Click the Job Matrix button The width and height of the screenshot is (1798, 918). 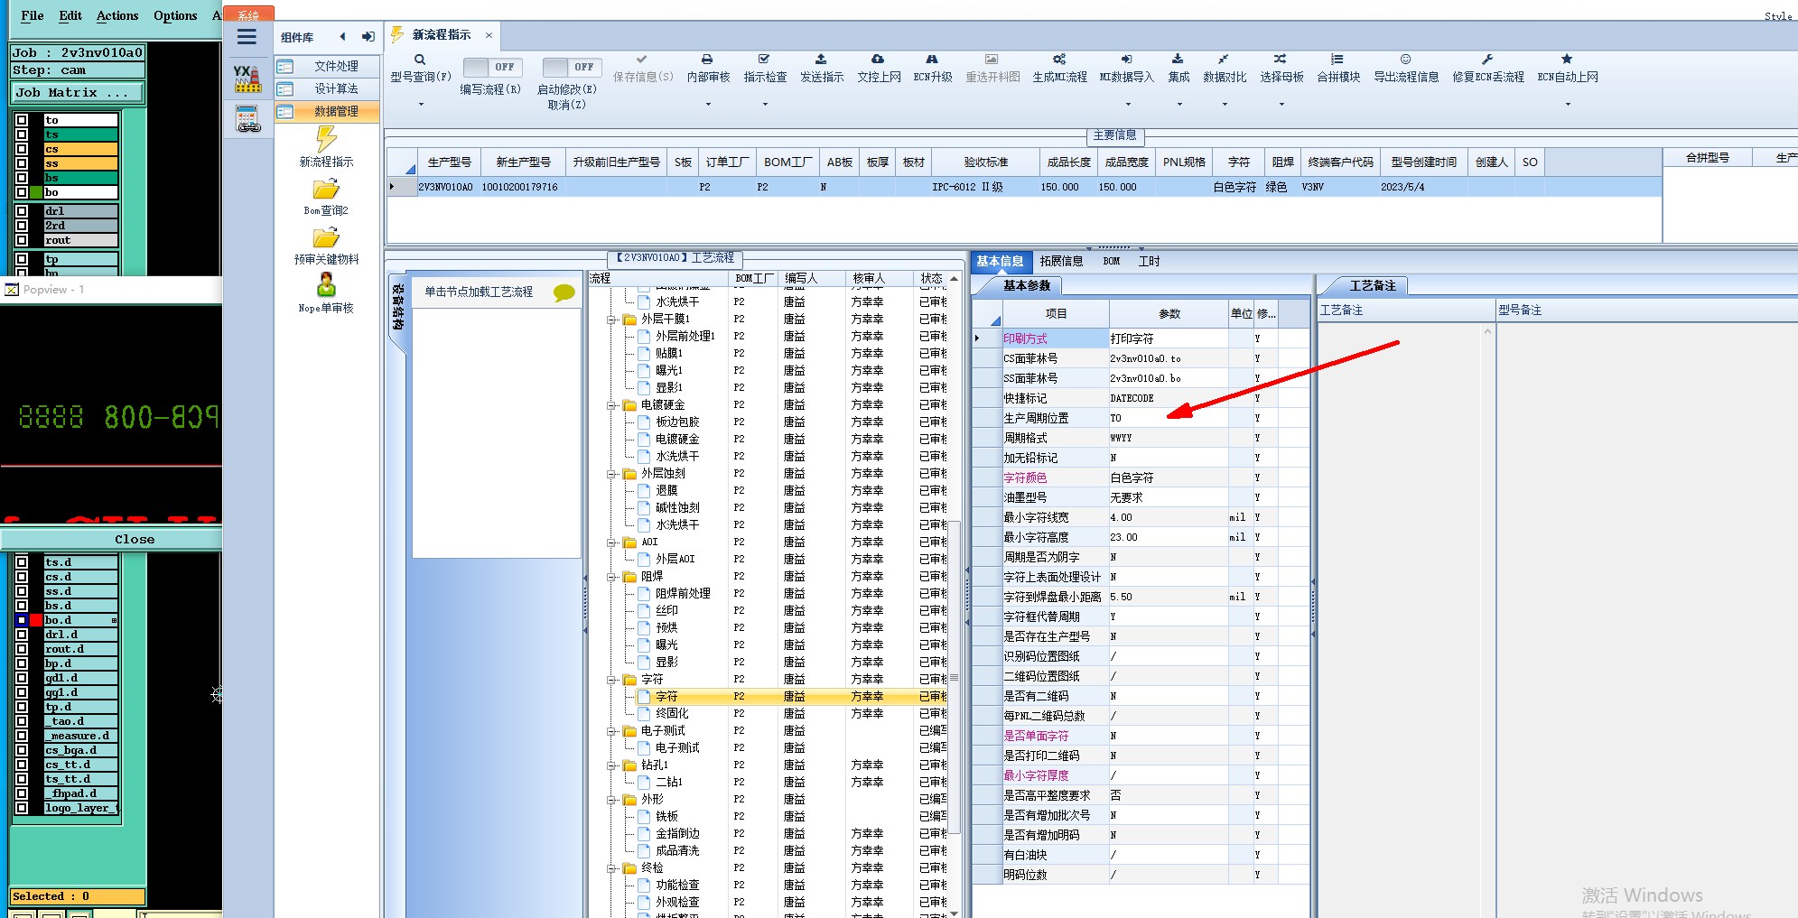coord(78,93)
